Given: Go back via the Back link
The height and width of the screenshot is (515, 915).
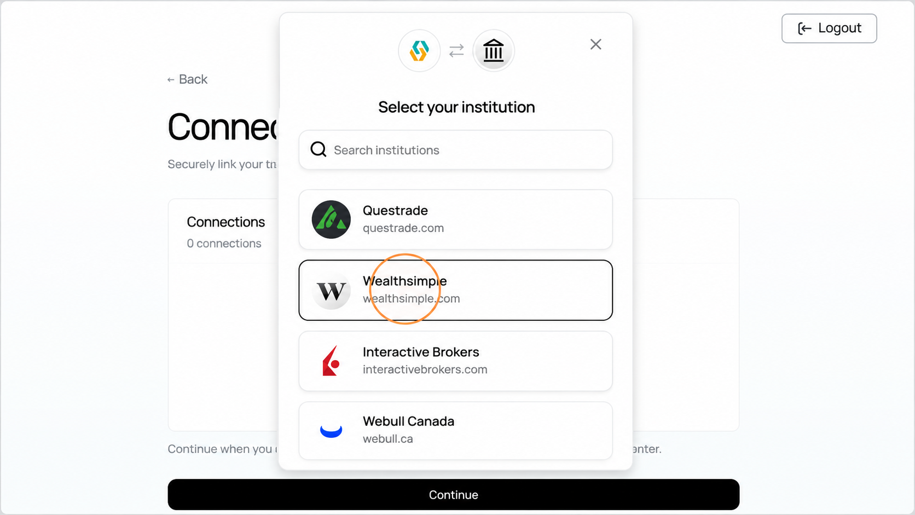Looking at the screenshot, I should pos(187,79).
